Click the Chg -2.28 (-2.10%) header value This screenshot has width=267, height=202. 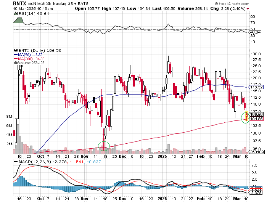(228, 8)
